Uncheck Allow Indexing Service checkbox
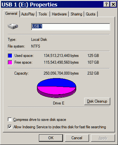The height and width of the screenshot is (145, 118). click(x=10, y=127)
